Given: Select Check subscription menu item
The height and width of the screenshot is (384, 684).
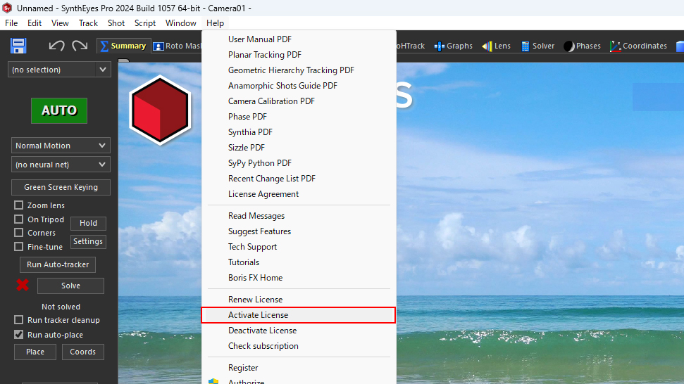Looking at the screenshot, I should [299, 346].
